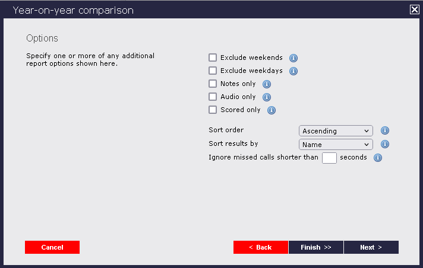Click the missed calls seconds input box

point(329,158)
